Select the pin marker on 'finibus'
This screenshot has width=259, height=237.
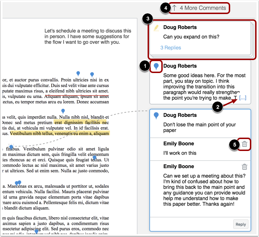click(11, 147)
